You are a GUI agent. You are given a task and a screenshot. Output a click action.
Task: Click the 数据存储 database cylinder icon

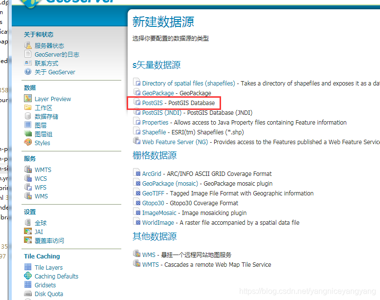tap(28, 116)
